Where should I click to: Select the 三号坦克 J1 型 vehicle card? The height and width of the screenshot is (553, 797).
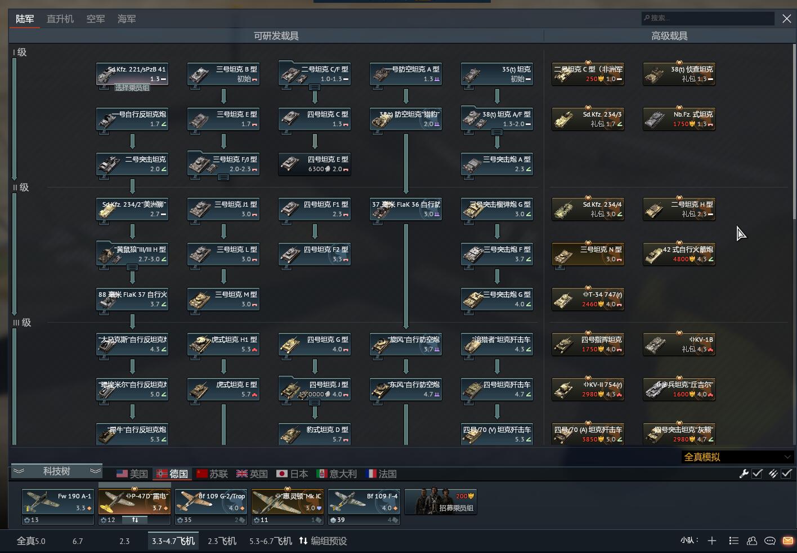223,209
